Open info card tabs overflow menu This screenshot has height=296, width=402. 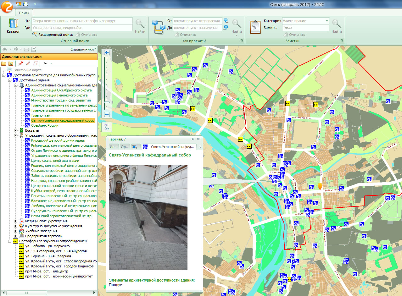200,147
